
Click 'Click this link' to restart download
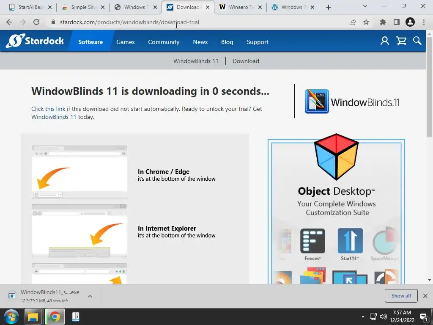tap(48, 109)
